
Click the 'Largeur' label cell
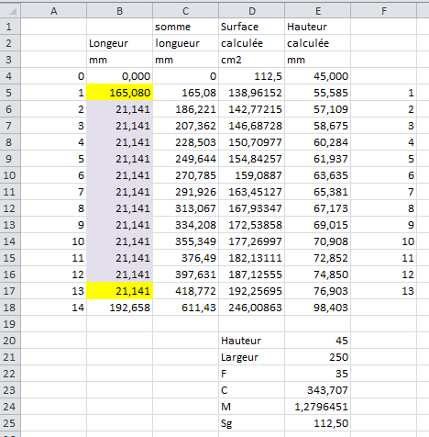point(251,357)
